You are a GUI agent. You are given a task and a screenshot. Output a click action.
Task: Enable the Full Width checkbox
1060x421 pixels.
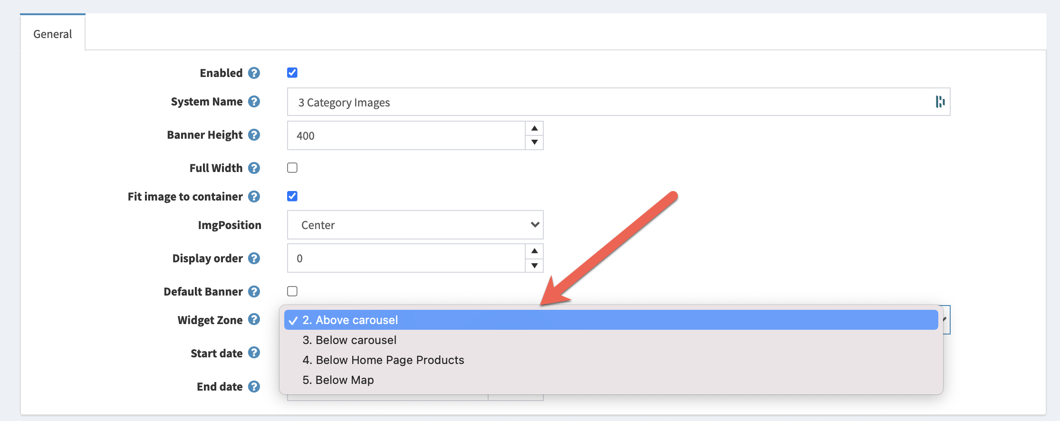click(292, 168)
